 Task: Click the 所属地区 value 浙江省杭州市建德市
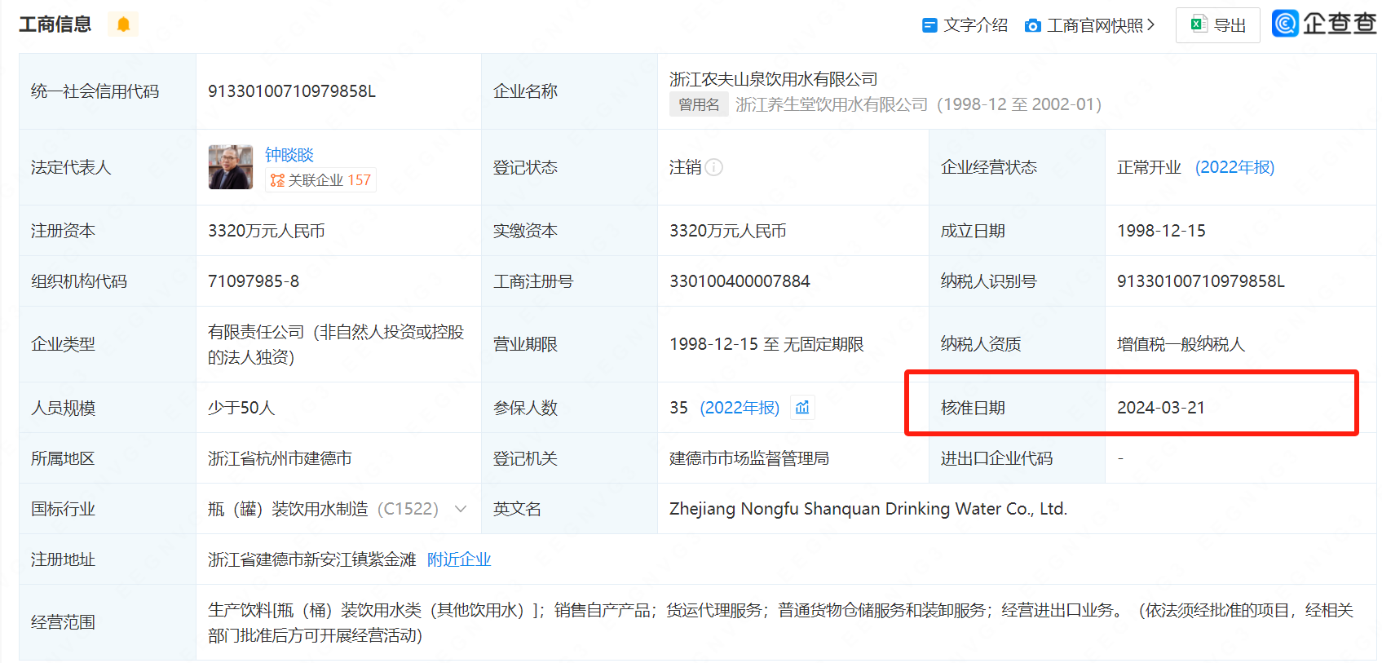point(280,458)
